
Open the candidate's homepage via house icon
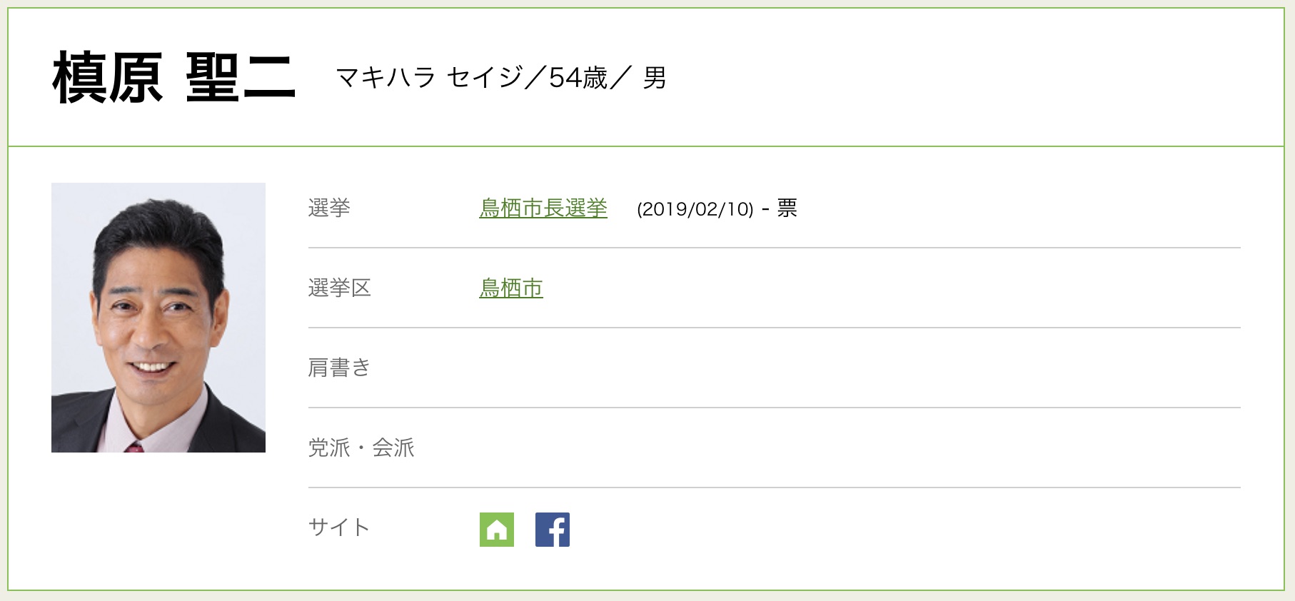(496, 530)
